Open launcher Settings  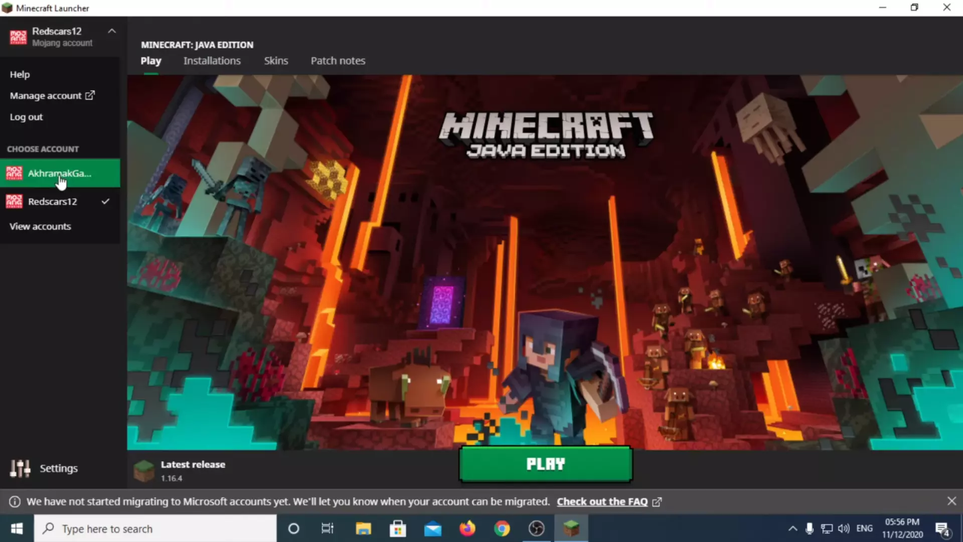pyautogui.click(x=44, y=468)
